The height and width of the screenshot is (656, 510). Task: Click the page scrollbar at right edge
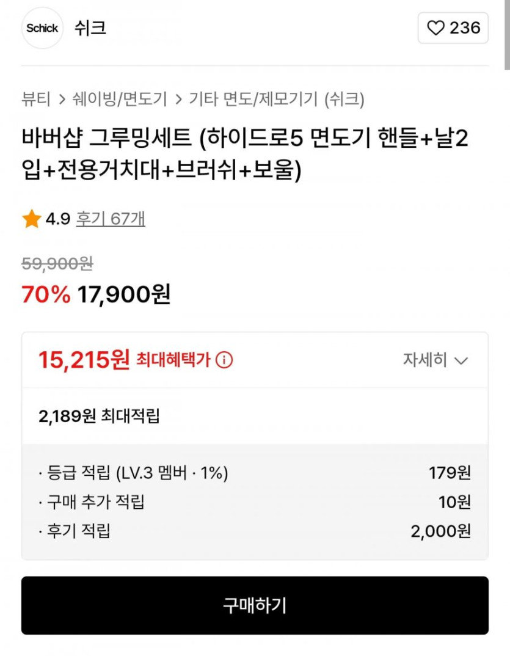(x=506, y=37)
